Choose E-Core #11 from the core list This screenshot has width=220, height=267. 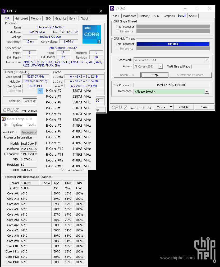click(x=67, y=154)
